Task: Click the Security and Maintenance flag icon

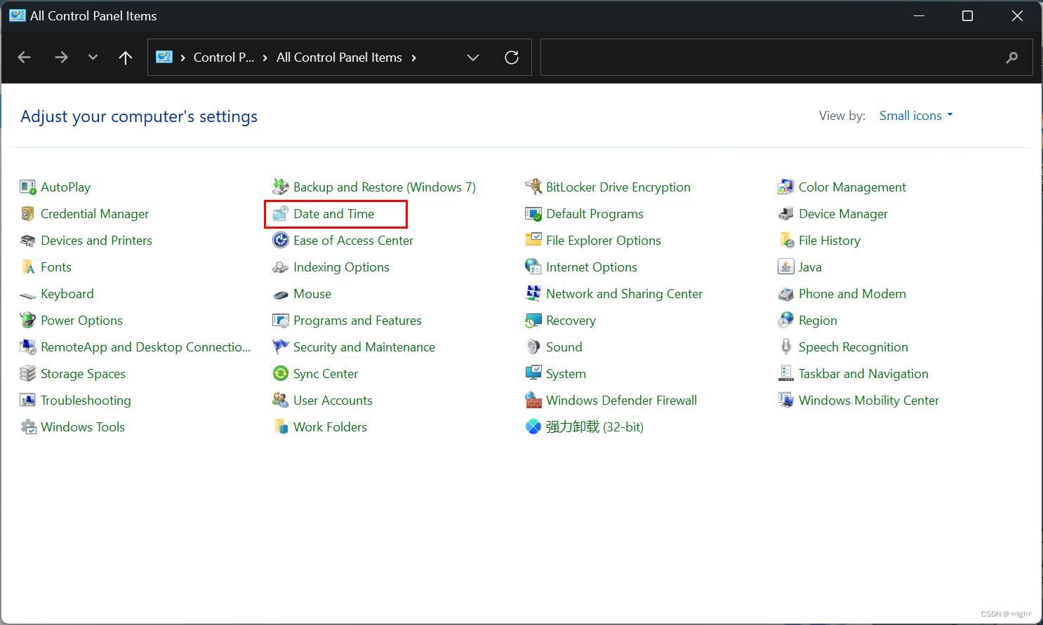Action: coord(281,347)
